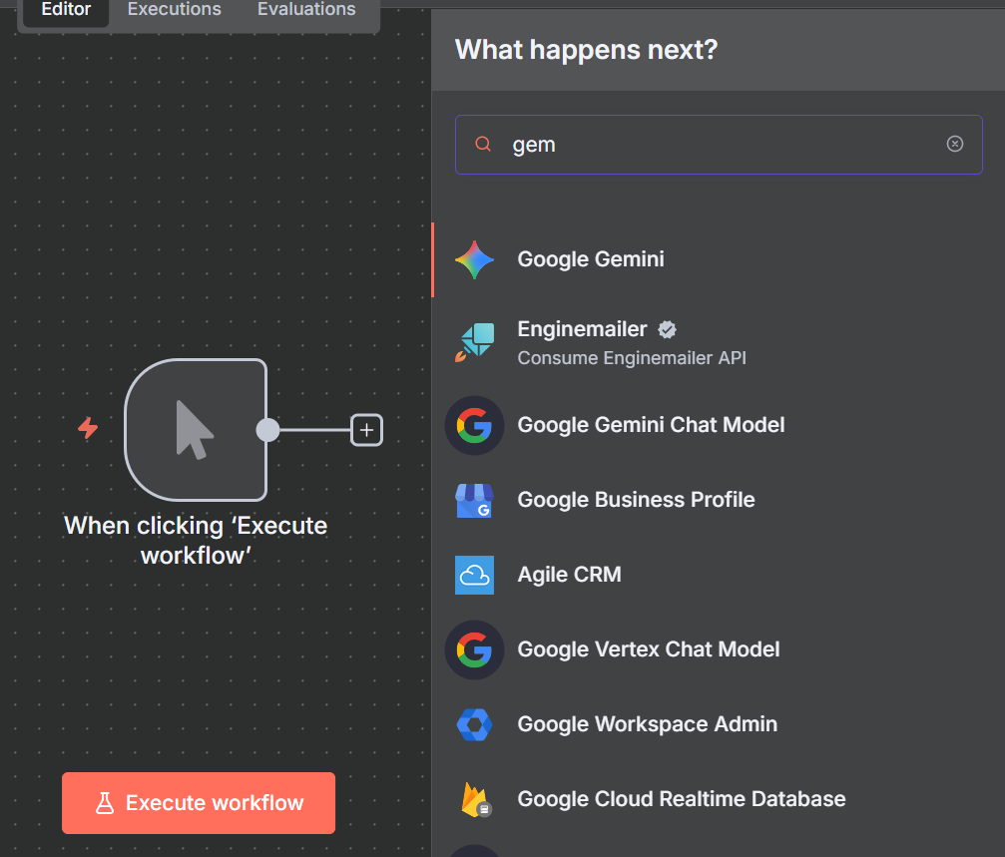Image resolution: width=1005 pixels, height=857 pixels.
Task: Click the Google Gemini Chat Model icon
Action: pyautogui.click(x=474, y=425)
